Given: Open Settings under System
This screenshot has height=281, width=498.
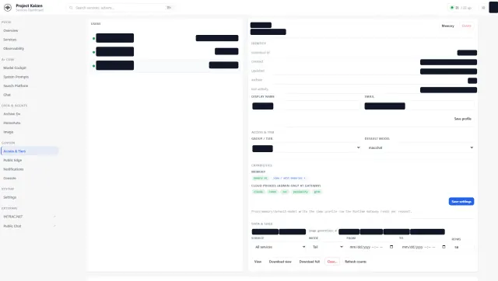Looking at the screenshot, I should click(x=9, y=197).
